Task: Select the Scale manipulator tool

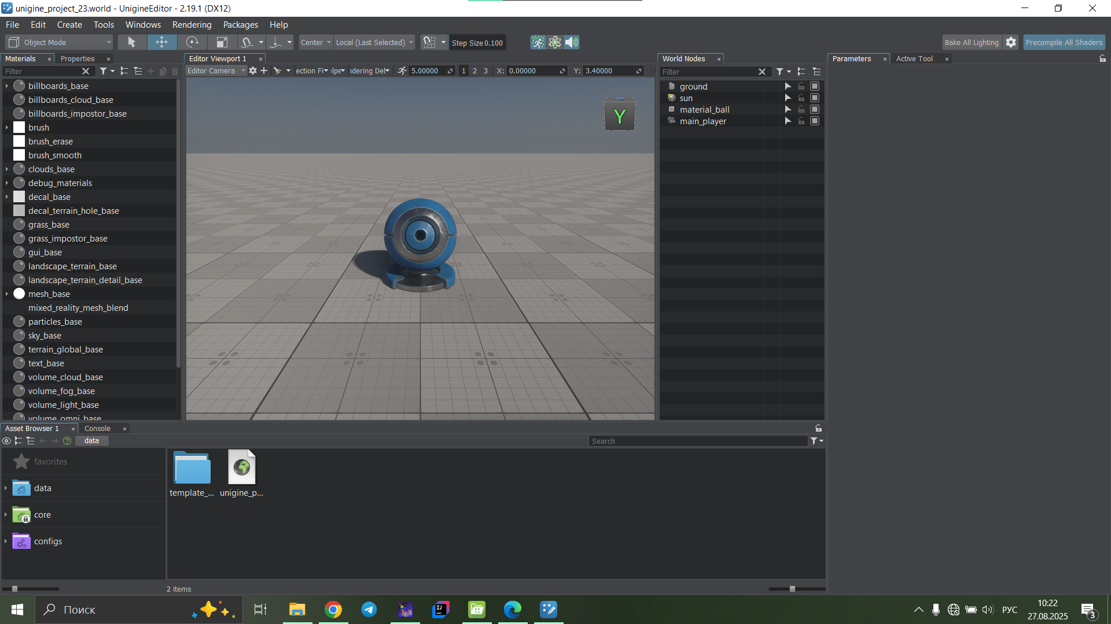Action: click(x=222, y=42)
